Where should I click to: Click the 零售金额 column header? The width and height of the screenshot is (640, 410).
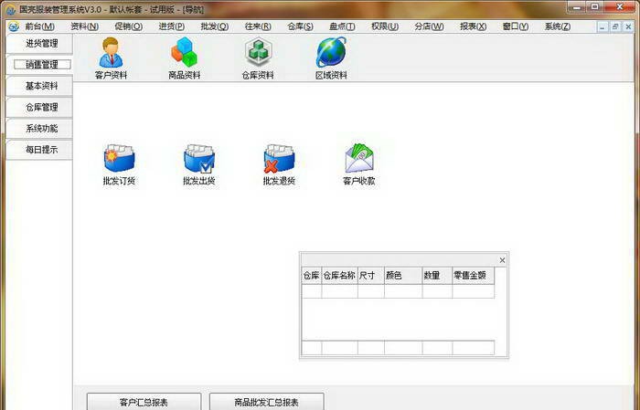click(x=473, y=276)
